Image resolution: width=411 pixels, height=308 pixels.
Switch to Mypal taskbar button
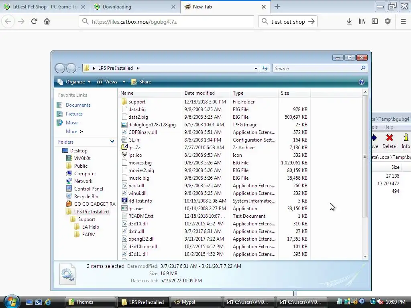click(x=196, y=302)
